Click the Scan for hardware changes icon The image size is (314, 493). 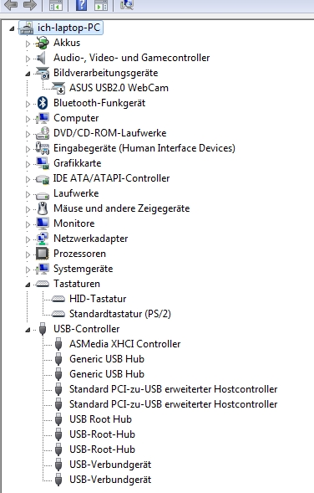(x=127, y=4)
